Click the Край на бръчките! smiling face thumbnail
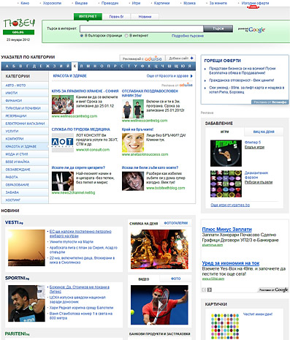 point(133,143)
